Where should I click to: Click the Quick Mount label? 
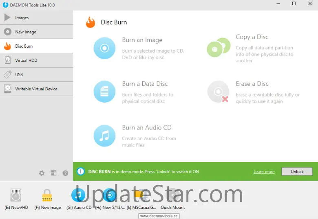[x=173, y=208]
